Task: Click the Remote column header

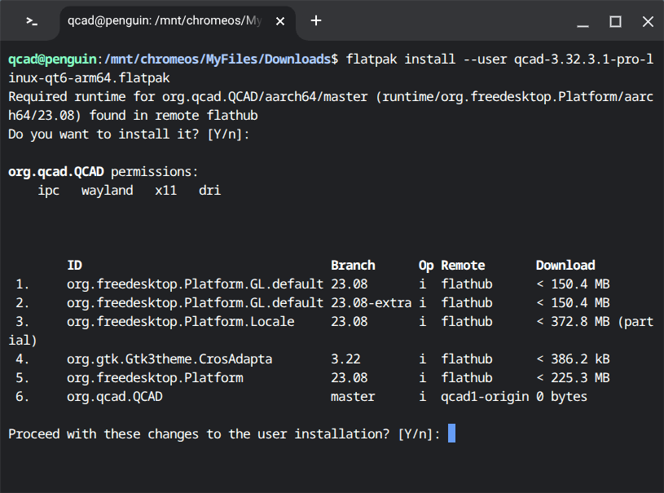Action: pyautogui.click(x=463, y=265)
